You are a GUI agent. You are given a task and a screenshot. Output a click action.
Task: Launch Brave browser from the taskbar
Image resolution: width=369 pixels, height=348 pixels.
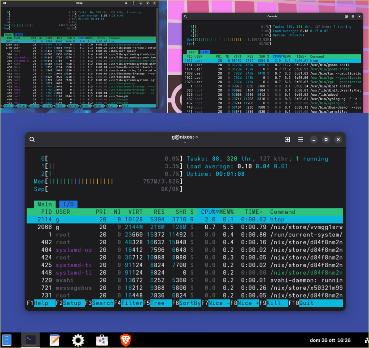click(x=125, y=340)
